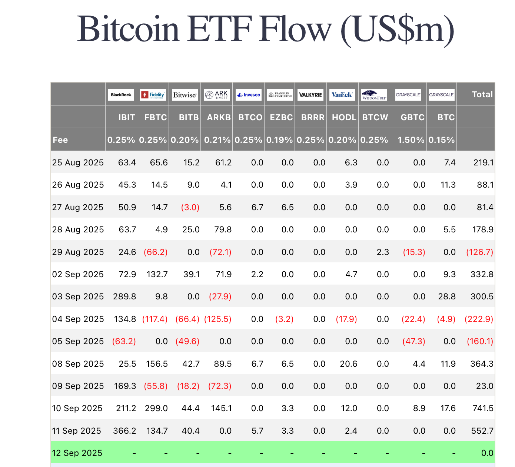Click the ARK Invest logo
This screenshot has width=515, height=467.
(x=217, y=95)
